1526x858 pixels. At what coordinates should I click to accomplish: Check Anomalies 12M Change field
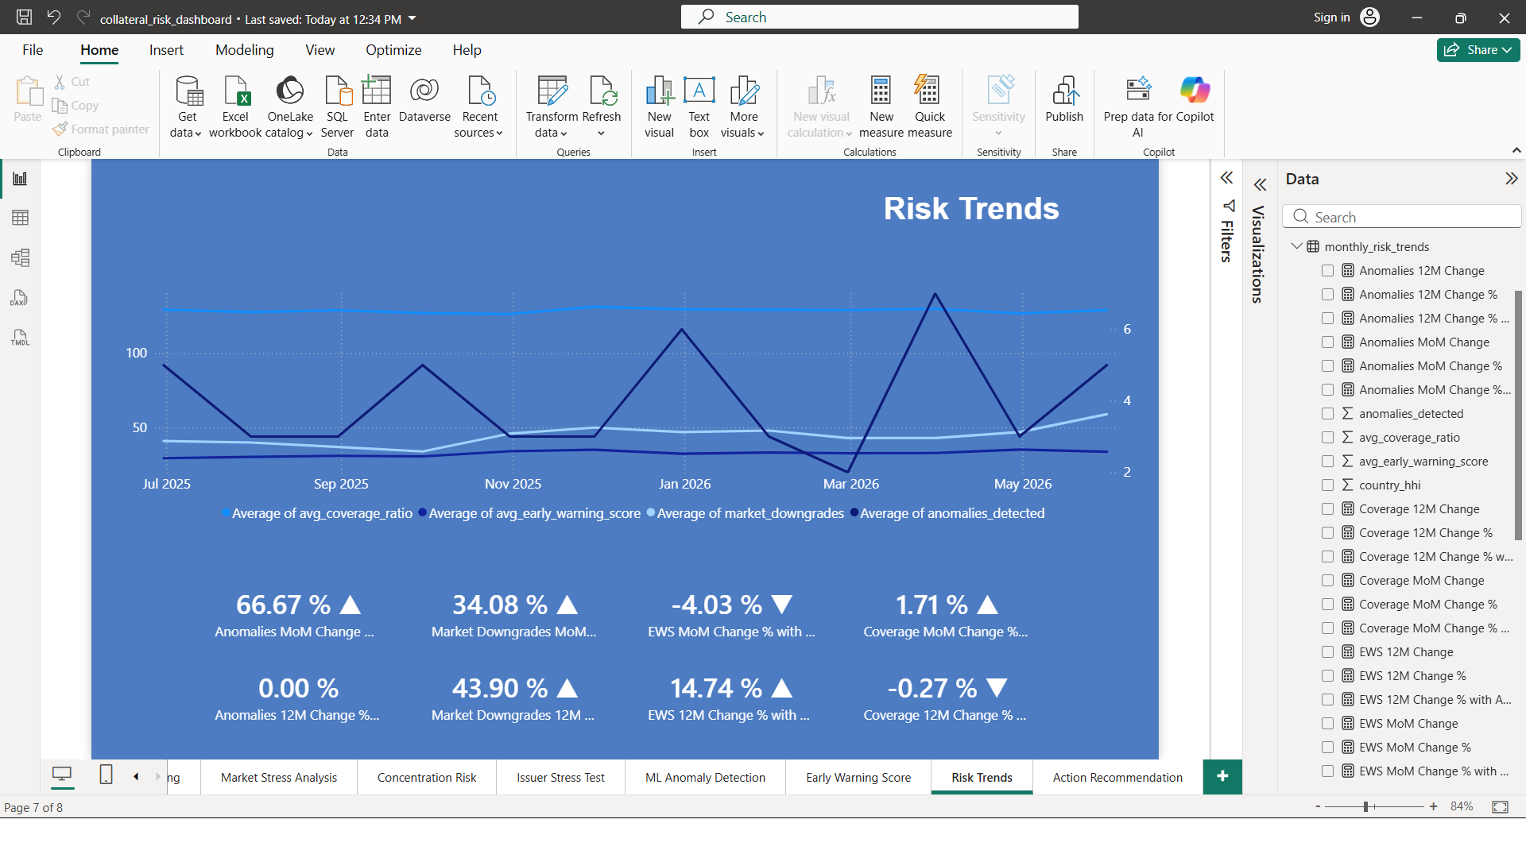[x=1327, y=271]
